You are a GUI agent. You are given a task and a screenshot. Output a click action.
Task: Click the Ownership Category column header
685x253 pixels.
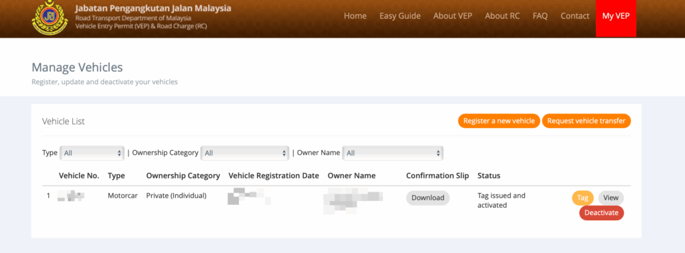[x=183, y=176]
